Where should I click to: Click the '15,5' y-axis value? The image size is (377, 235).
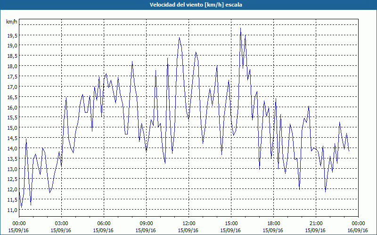click(12, 117)
